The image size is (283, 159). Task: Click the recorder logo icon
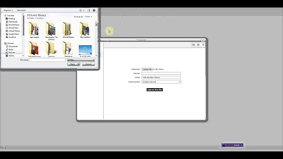tap(223, 145)
